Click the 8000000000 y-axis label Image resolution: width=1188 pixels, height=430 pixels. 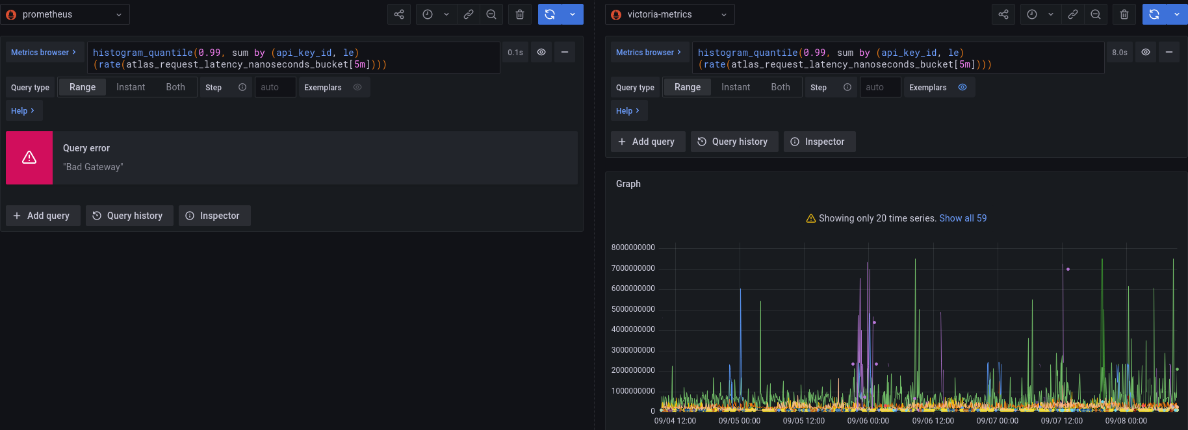[x=633, y=247]
